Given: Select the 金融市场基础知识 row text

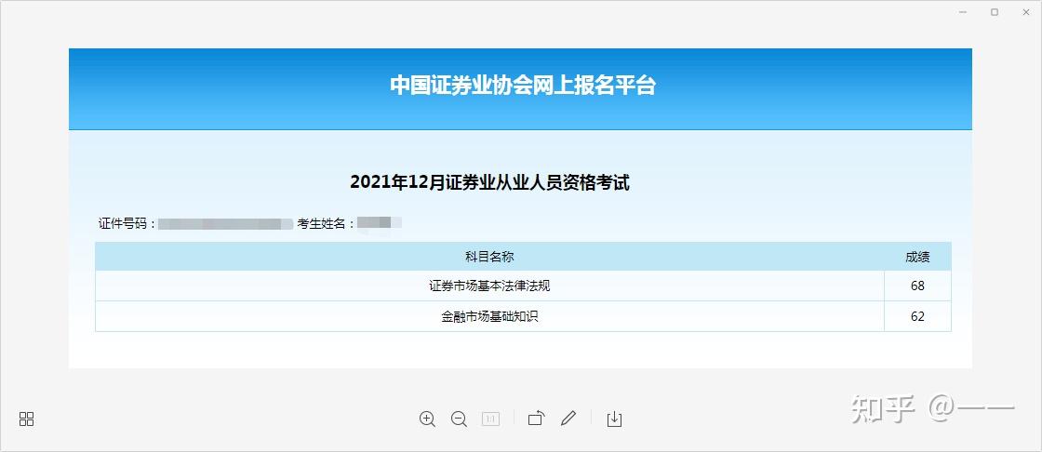Looking at the screenshot, I should coord(489,317).
